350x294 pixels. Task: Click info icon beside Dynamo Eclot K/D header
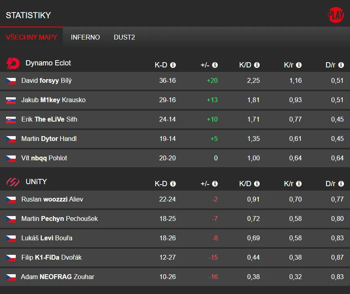tap(257, 65)
